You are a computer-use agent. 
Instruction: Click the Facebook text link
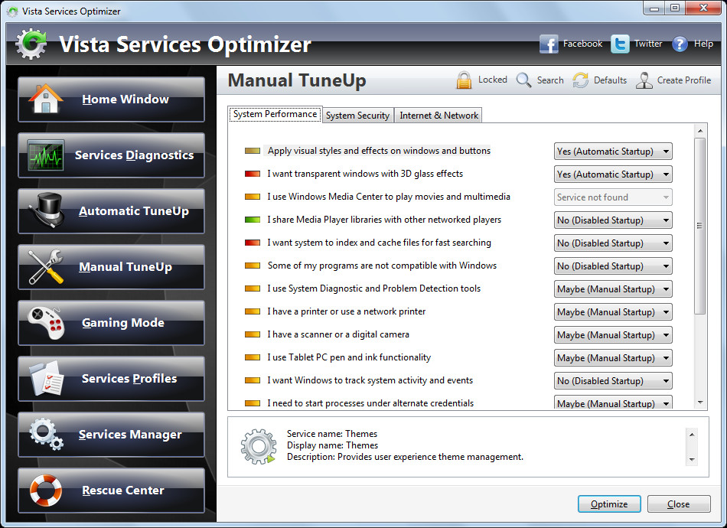[582, 44]
